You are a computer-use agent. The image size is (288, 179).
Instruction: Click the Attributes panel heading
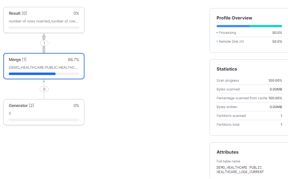[x=227, y=152]
